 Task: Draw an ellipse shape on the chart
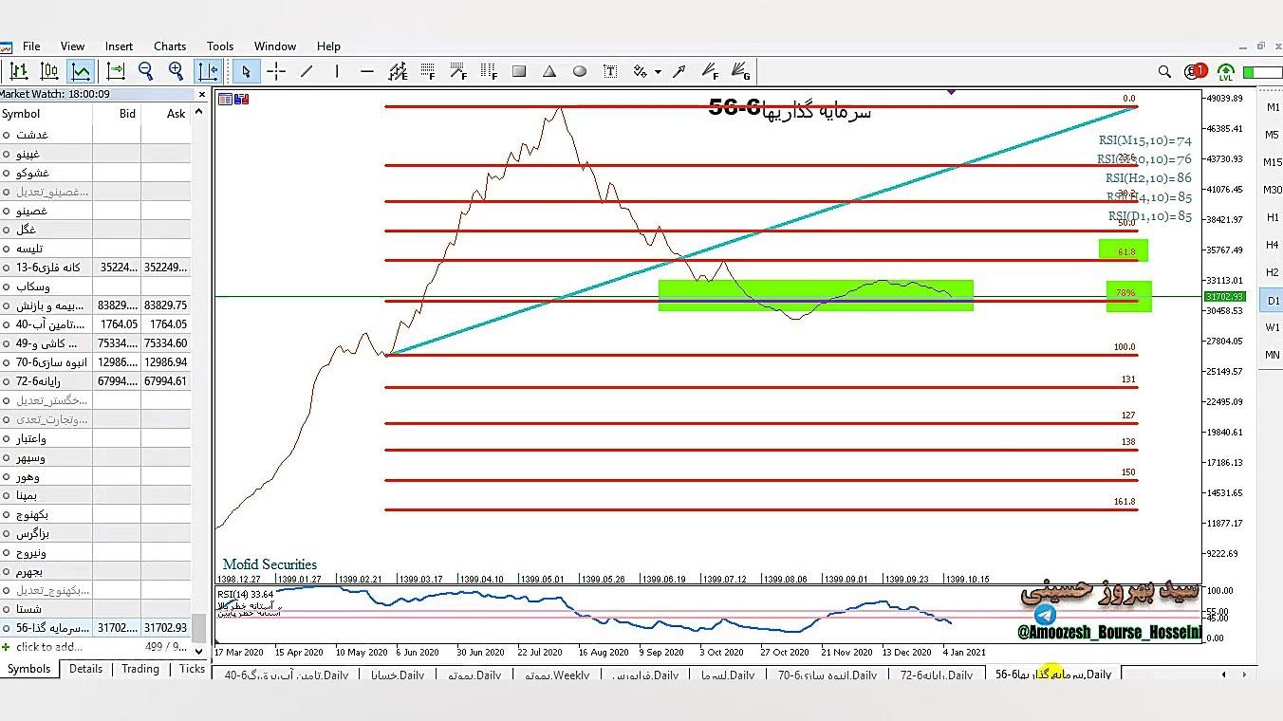point(580,71)
